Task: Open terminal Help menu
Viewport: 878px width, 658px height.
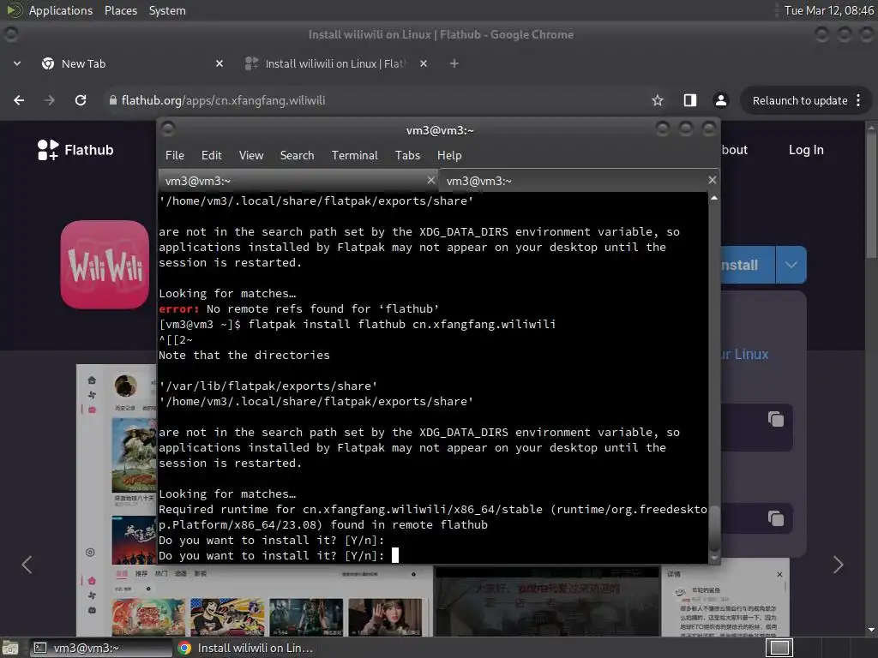Action: coord(449,156)
